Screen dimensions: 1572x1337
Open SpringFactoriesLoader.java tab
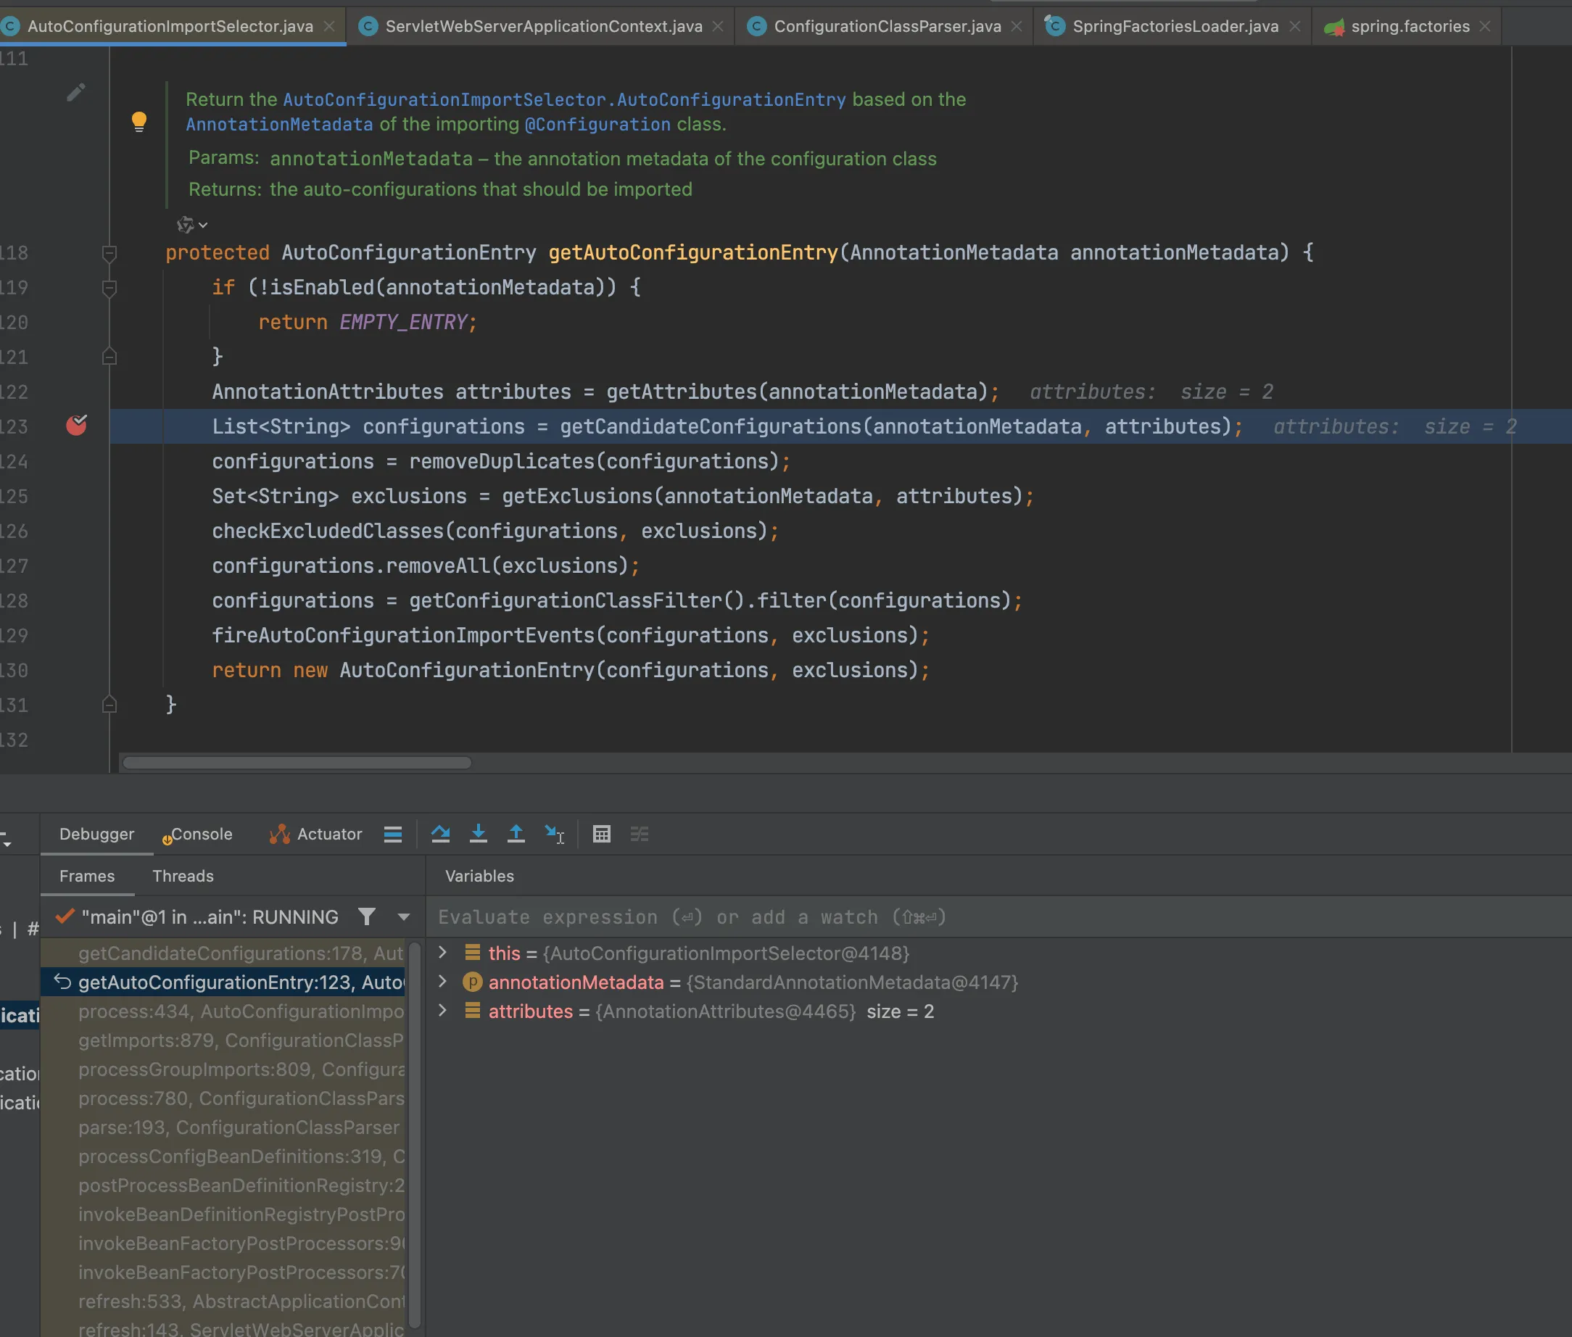[1175, 27]
